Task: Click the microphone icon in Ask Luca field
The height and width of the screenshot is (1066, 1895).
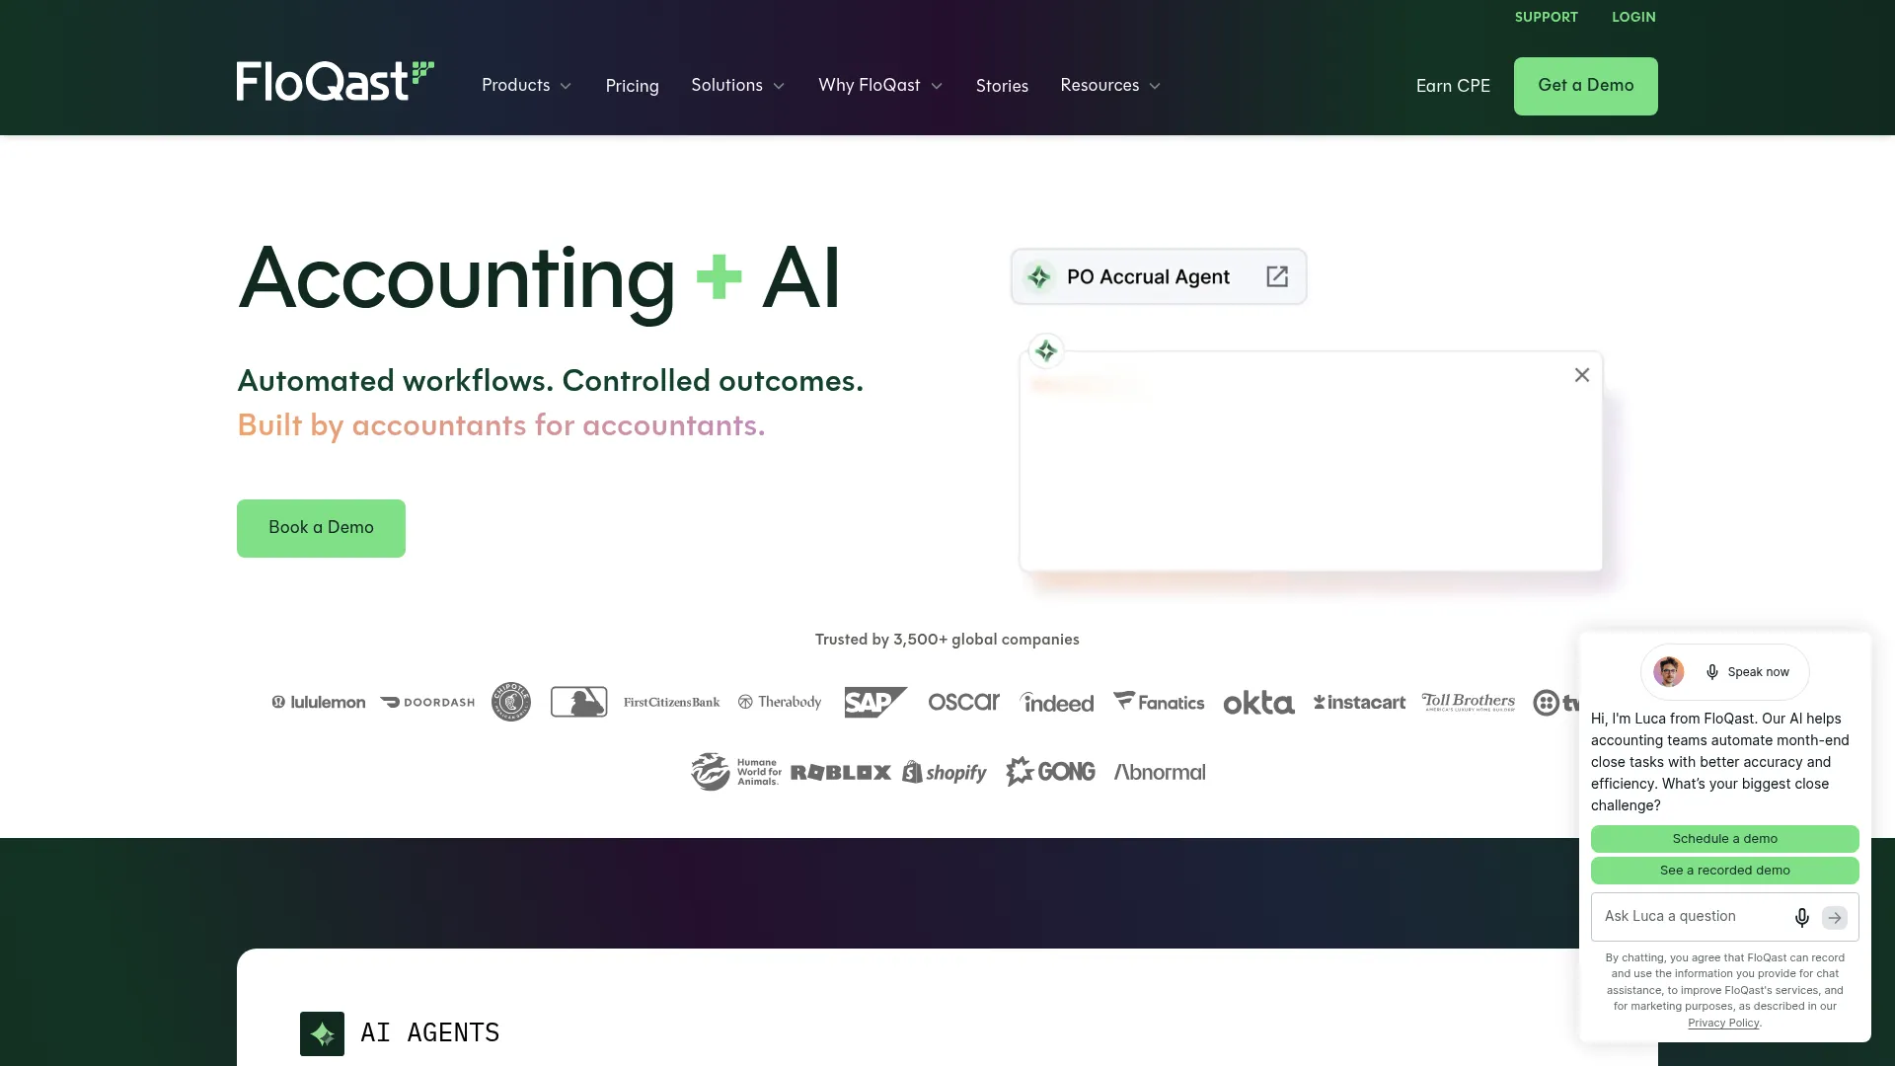Action: [1801, 917]
